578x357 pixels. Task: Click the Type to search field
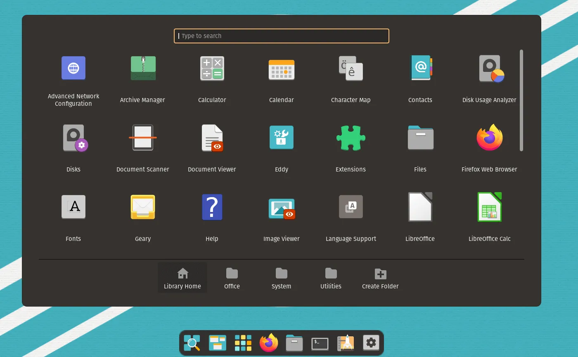(x=282, y=36)
